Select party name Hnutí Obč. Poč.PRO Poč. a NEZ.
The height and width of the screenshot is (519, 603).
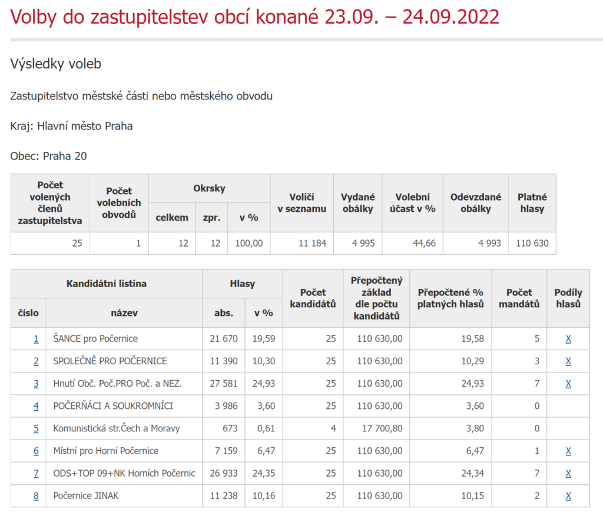[x=117, y=384]
